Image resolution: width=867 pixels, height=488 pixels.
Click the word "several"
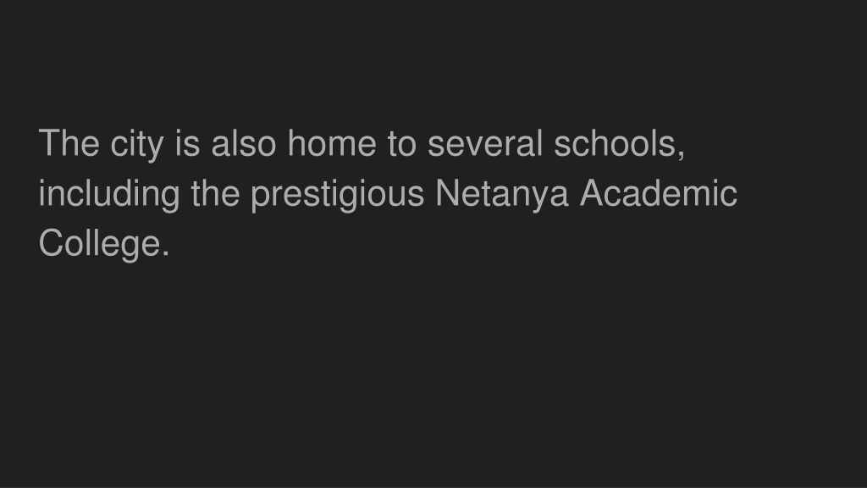(485, 142)
